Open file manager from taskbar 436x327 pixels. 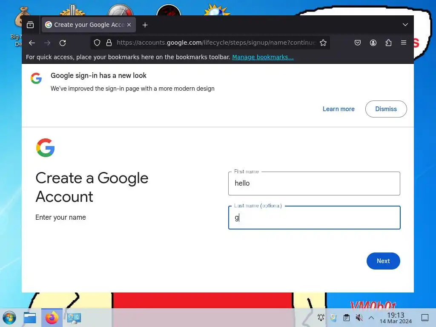point(30,318)
